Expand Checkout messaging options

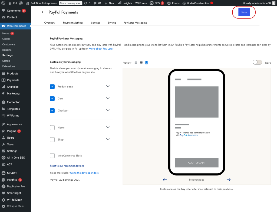[x=108, y=110]
